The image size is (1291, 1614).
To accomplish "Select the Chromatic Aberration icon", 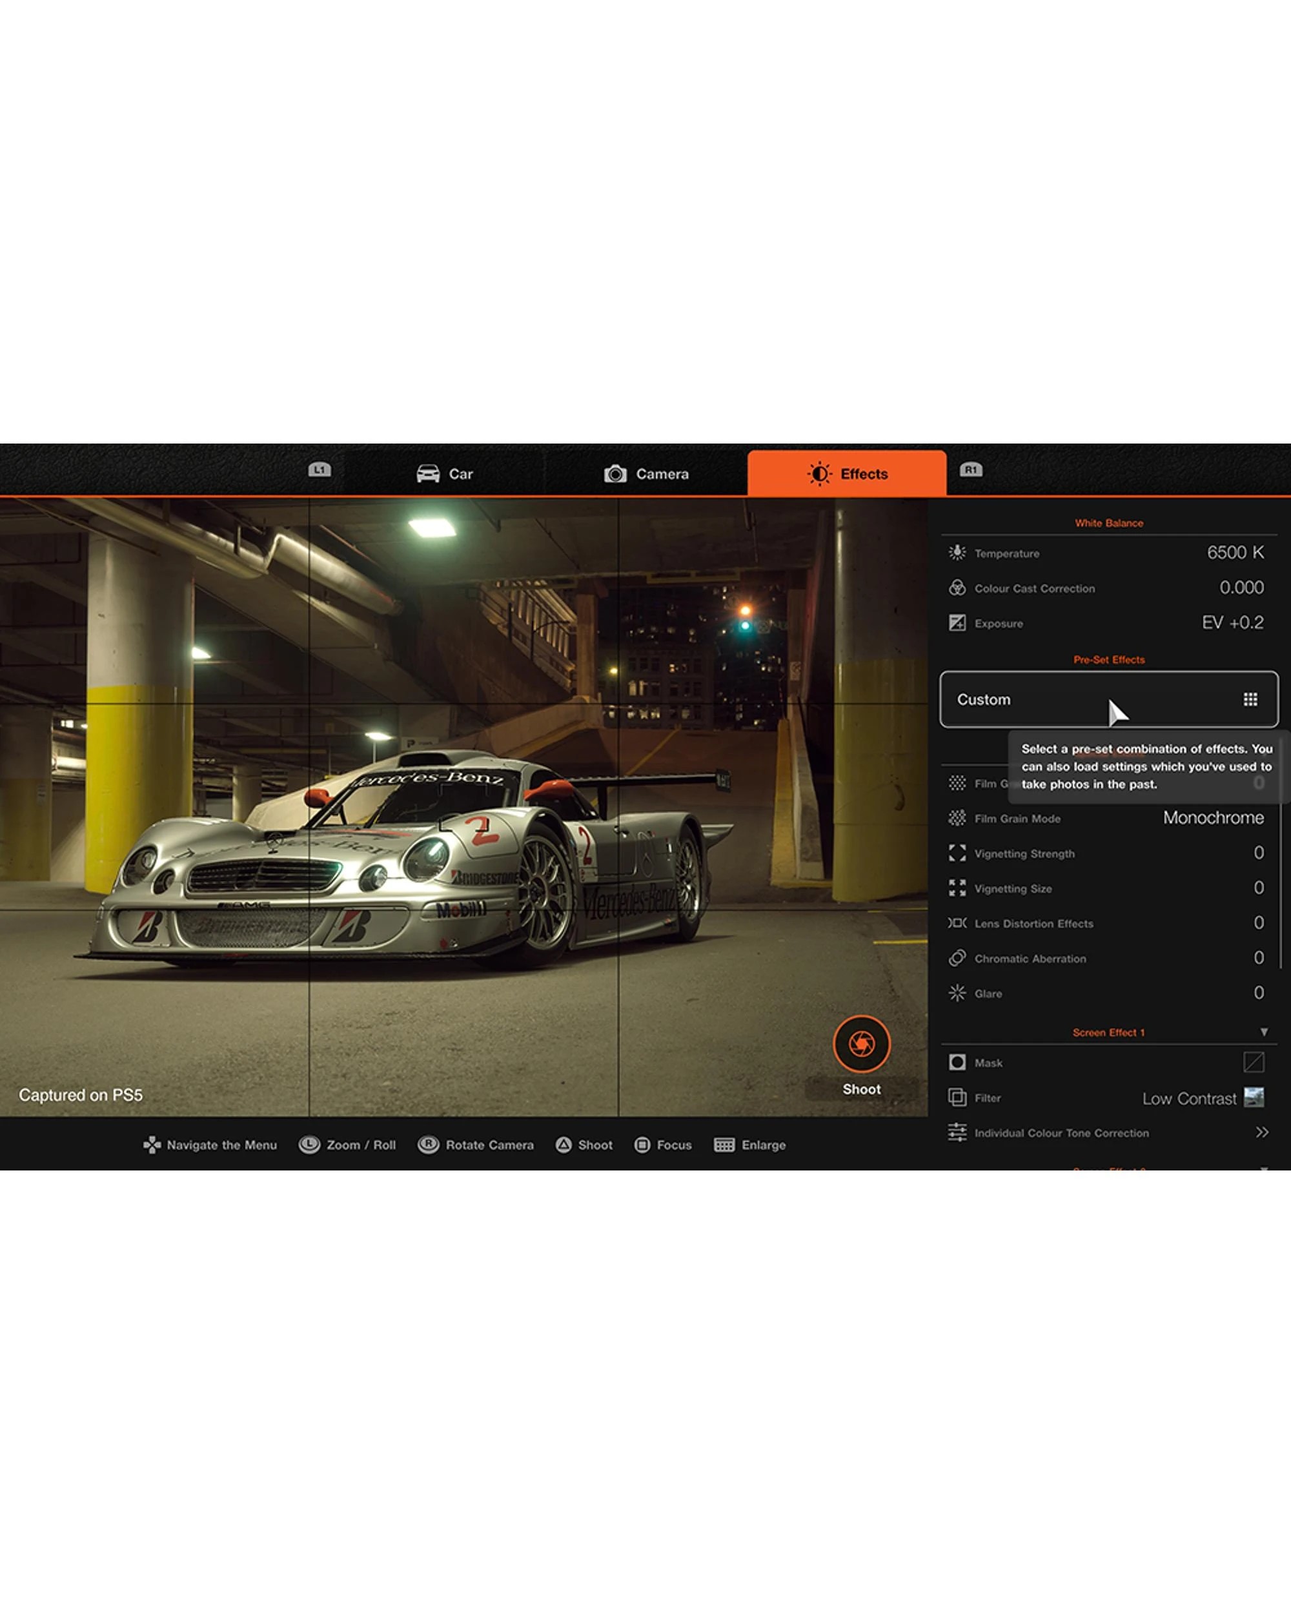I will [959, 958].
